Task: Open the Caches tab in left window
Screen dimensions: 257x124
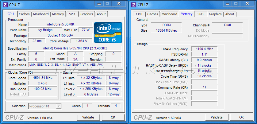Action: click(x=24, y=14)
